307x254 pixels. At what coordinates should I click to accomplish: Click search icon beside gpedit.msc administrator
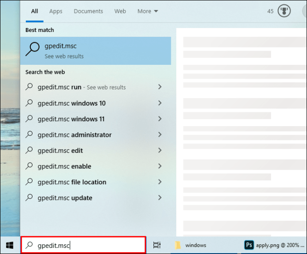point(29,135)
